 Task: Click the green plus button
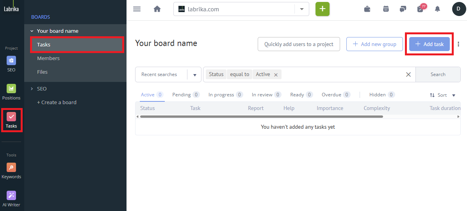322,9
